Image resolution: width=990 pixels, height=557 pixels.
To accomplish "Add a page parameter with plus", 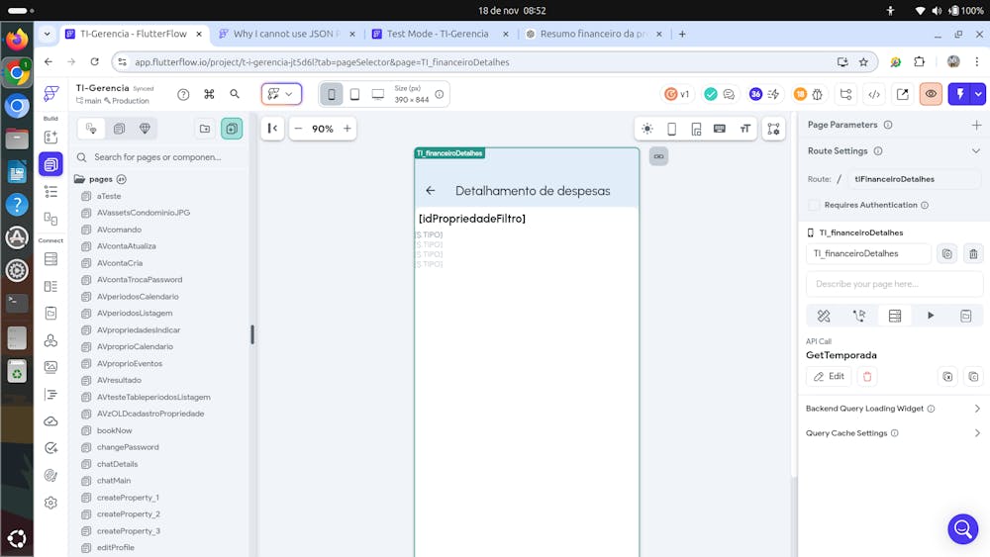I will coord(976,125).
